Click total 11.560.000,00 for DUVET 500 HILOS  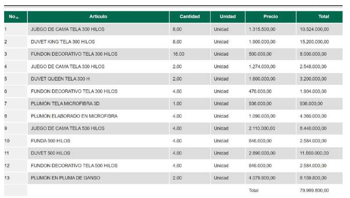(314, 153)
